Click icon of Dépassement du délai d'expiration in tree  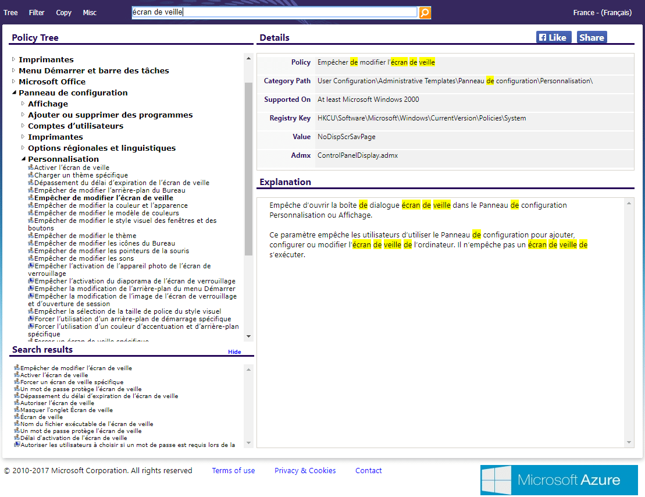pyautogui.click(x=31, y=182)
